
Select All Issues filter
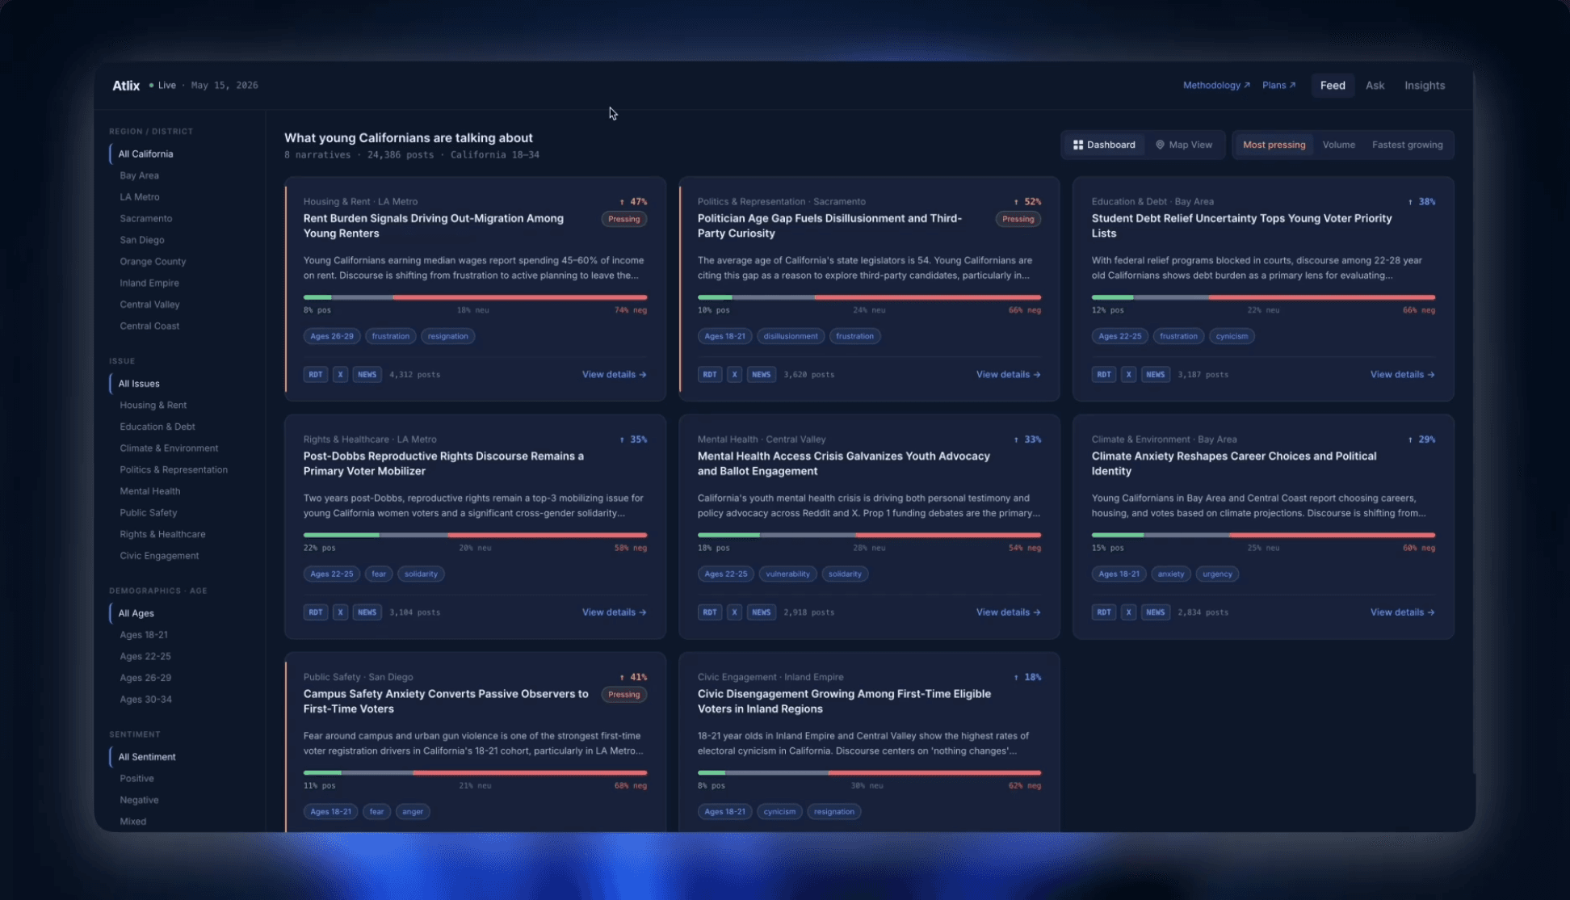(139, 384)
